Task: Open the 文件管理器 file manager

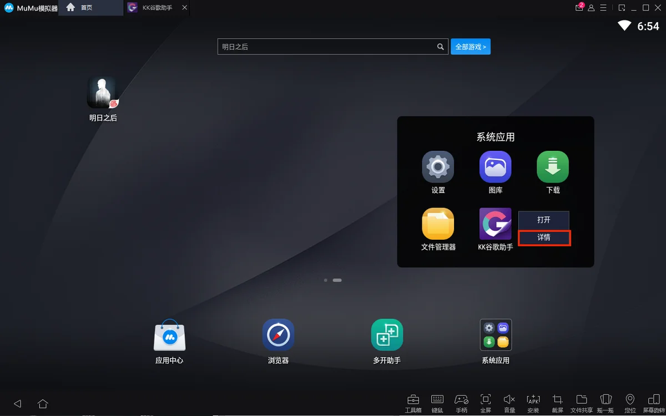Action: click(438, 224)
